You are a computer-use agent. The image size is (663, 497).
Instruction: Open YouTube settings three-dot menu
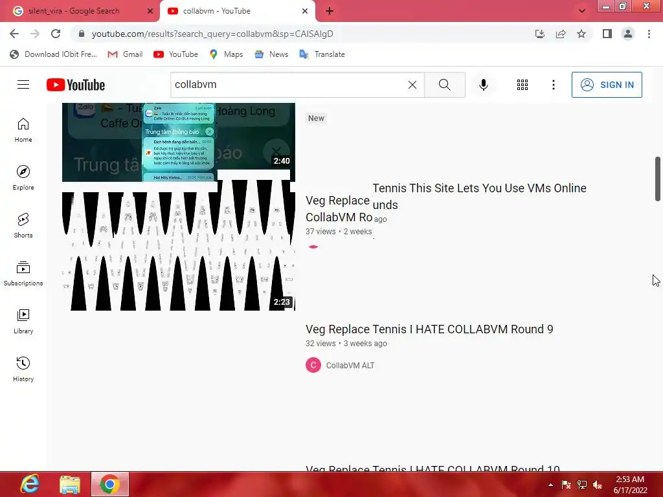553,85
